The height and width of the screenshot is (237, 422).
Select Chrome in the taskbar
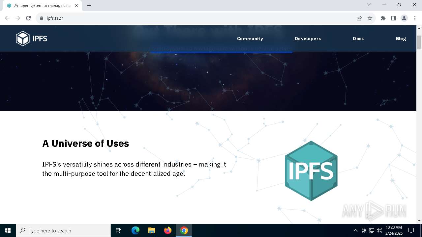(184, 230)
